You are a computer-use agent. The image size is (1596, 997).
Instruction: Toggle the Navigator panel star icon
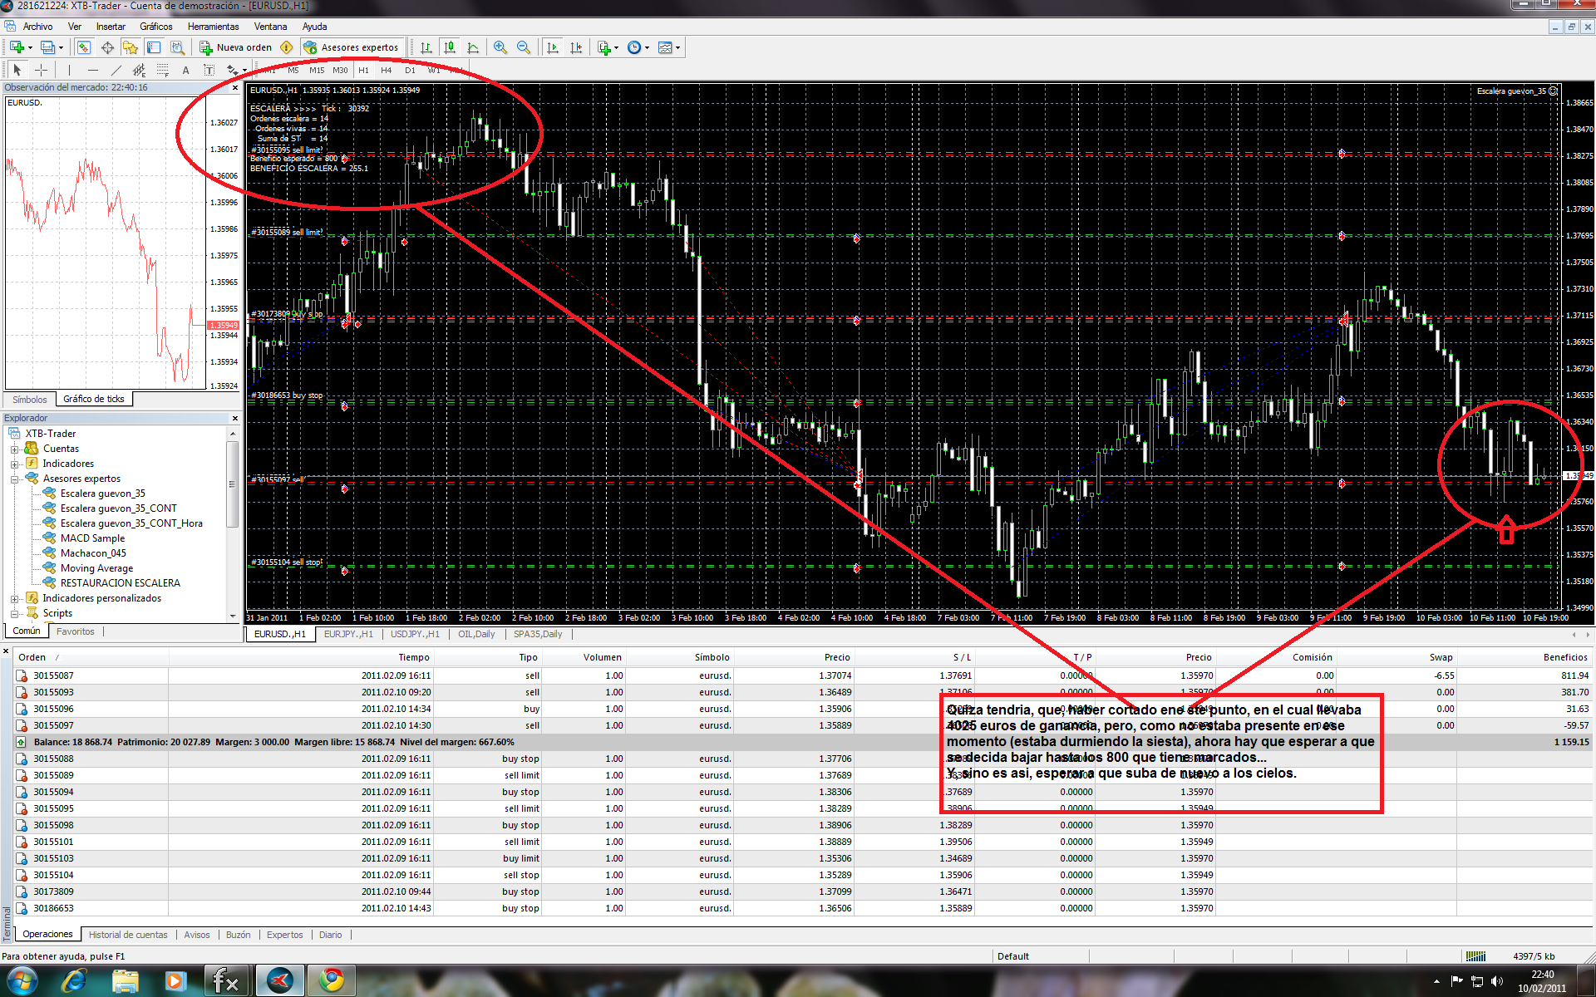click(x=131, y=47)
